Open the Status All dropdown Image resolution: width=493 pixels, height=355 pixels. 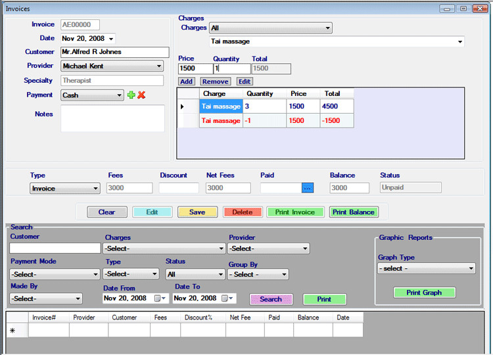195,274
